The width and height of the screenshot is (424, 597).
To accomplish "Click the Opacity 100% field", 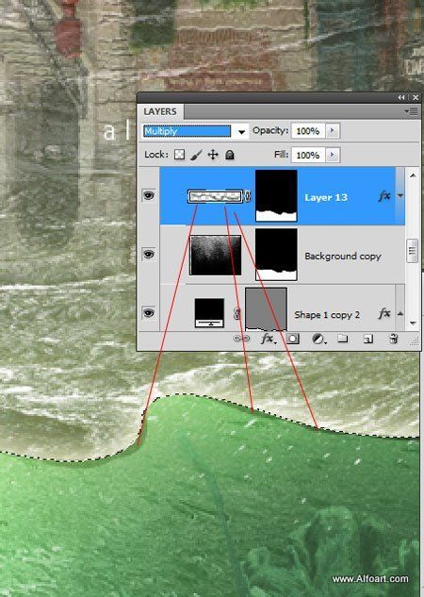I will [x=308, y=131].
